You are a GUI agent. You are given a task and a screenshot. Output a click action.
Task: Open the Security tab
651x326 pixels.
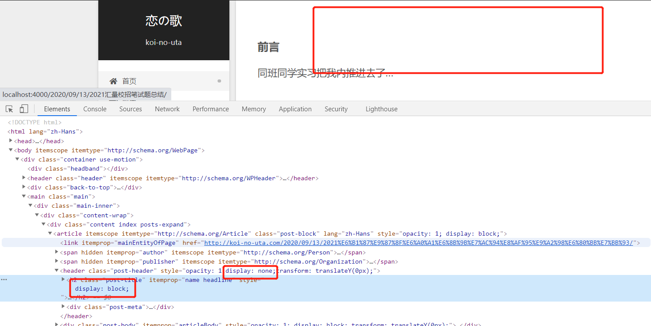pos(336,109)
